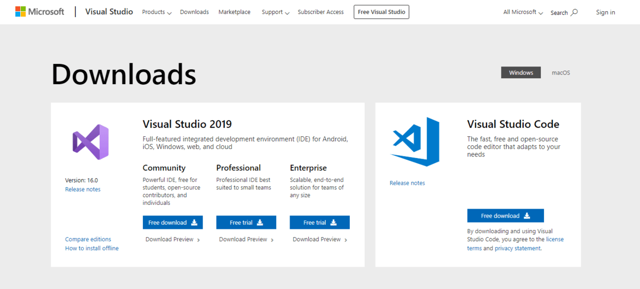Image resolution: width=640 pixels, height=289 pixels.
Task: Switch to the macOS platform tab
Action: pyautogui.click(x=561, y=72)
